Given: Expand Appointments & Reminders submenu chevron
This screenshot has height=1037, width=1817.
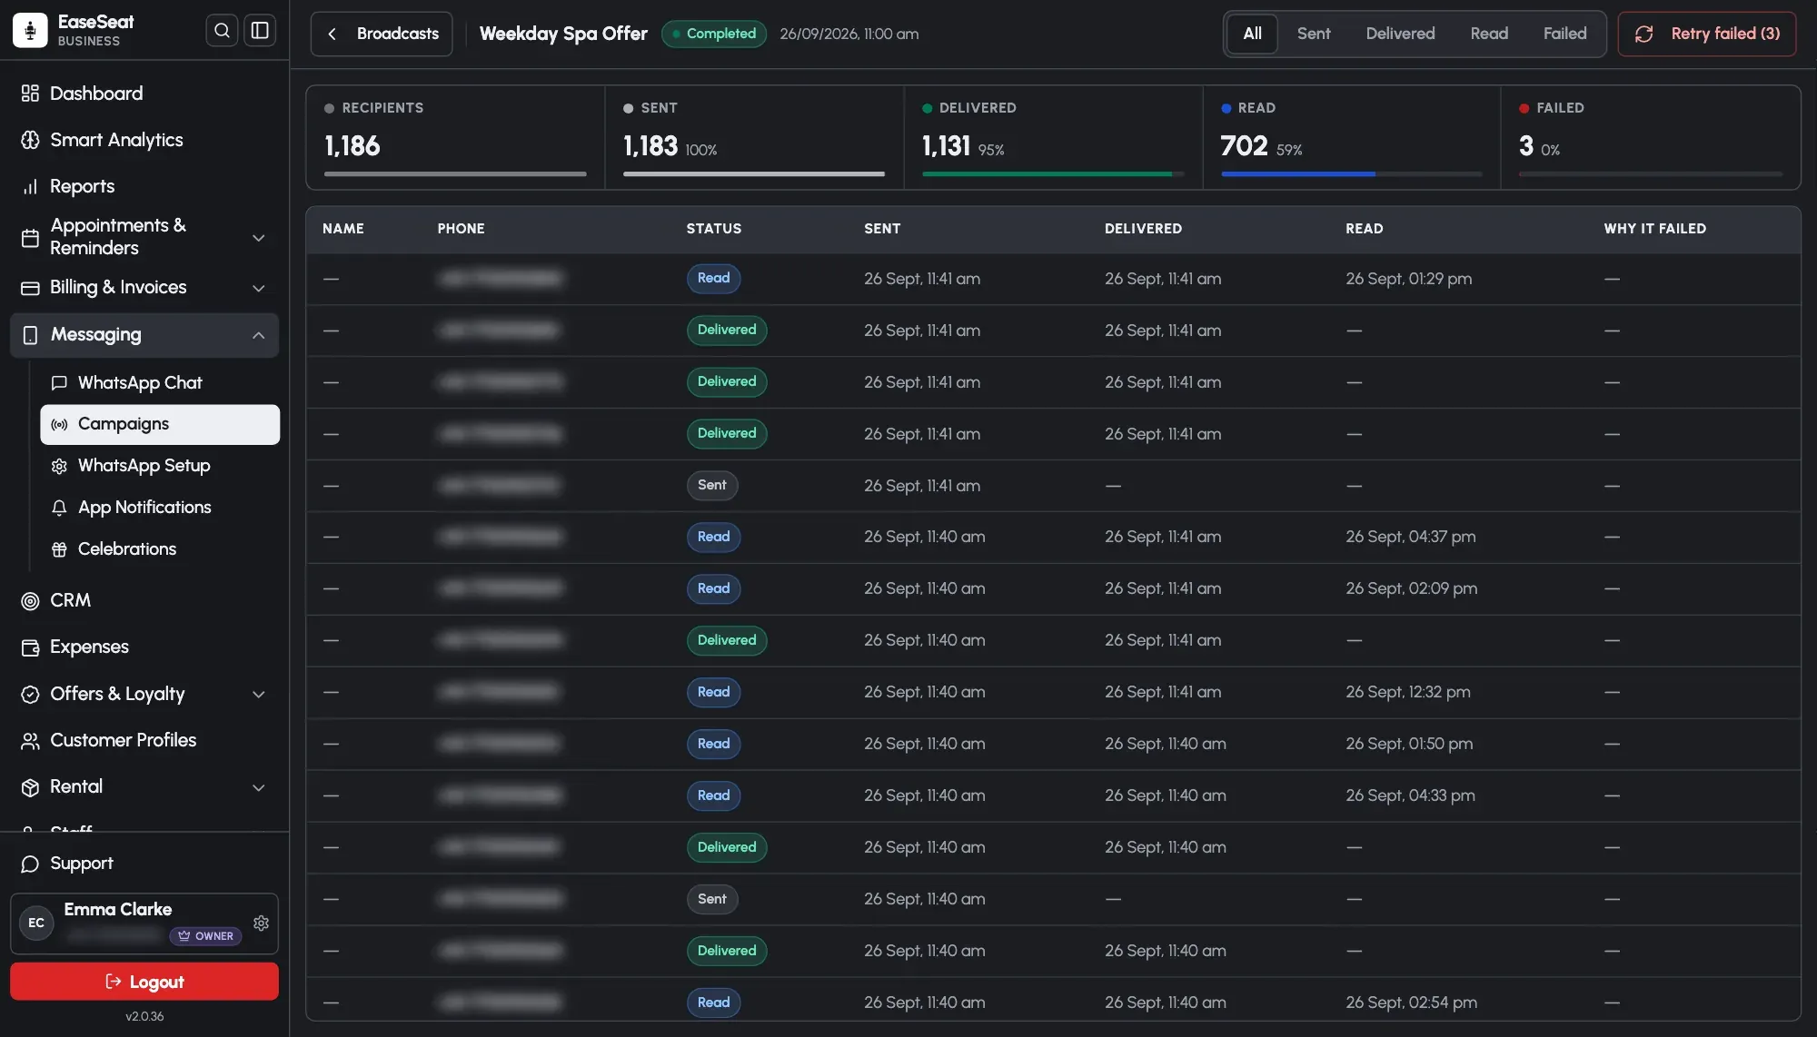Looking at the screenshot, I should [258, 238].
